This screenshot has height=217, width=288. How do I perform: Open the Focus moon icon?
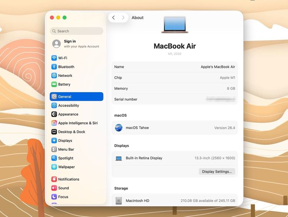tap(54, 197)
